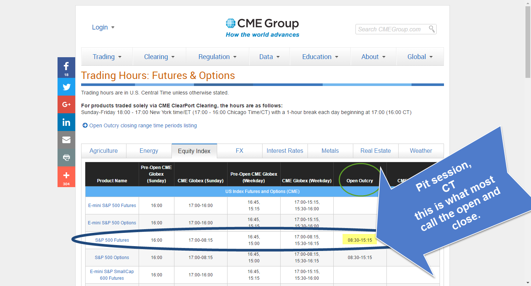Screen dimensions: 531x286
Task: Open the About menu
Action: pyautogui.click(x=374, y=57)
